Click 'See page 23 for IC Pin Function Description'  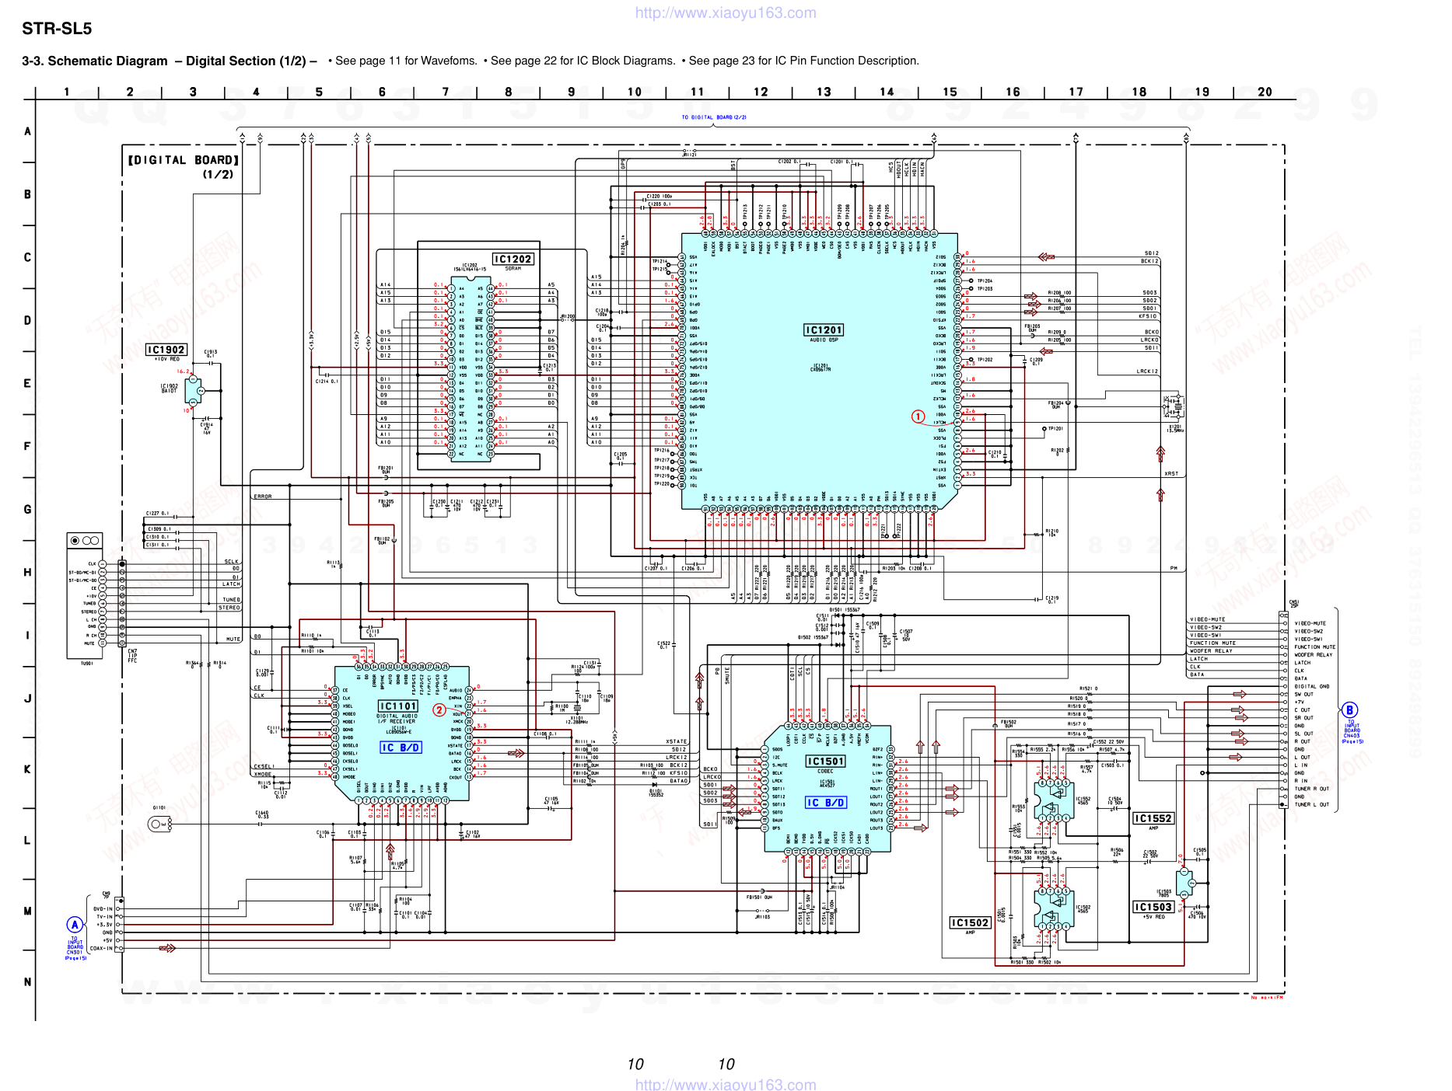pyautogui.click(x=800, y=61)
